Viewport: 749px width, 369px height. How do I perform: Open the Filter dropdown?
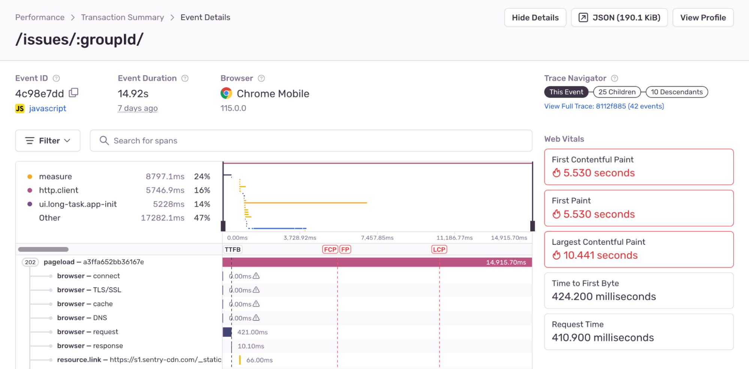(x=48, y=141)
